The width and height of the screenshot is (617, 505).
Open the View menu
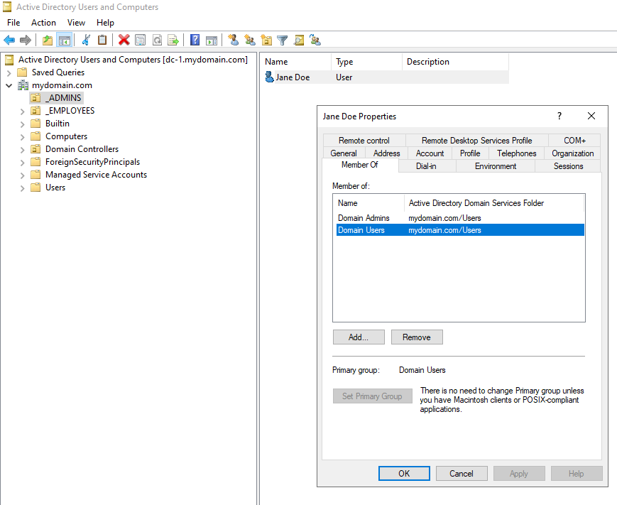[x=76, y=23]
